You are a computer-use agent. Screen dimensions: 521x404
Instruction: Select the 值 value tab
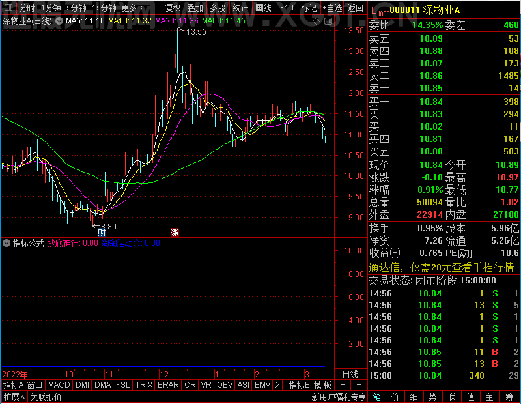click(470, 397)
